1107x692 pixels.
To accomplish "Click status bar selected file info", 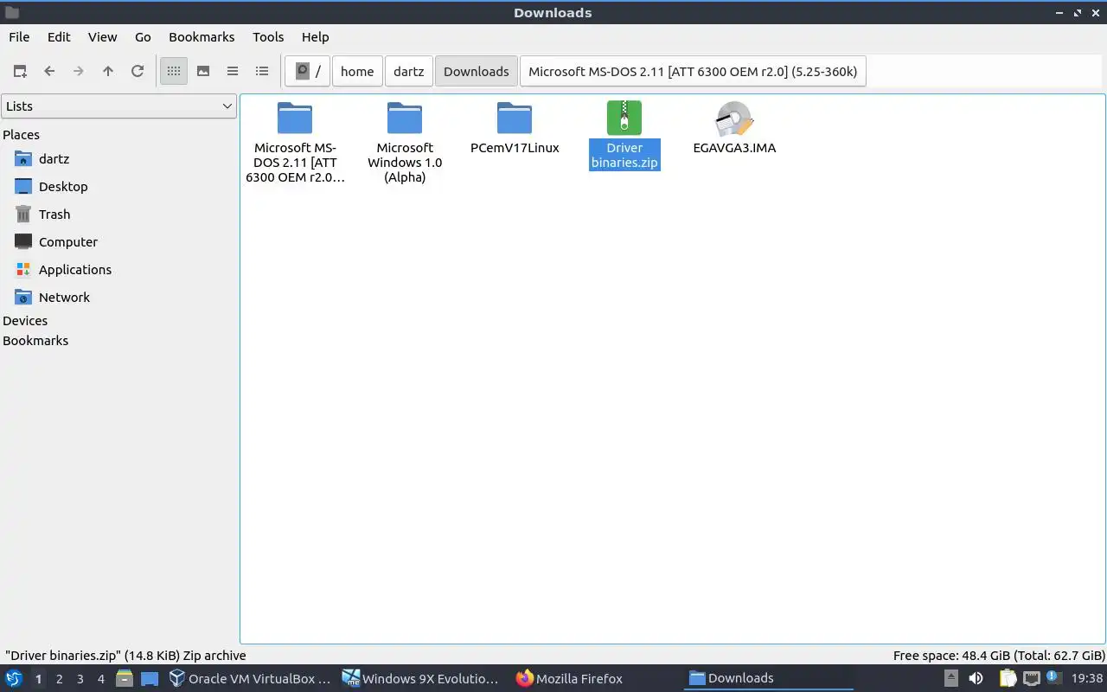I will pos(125,656).
